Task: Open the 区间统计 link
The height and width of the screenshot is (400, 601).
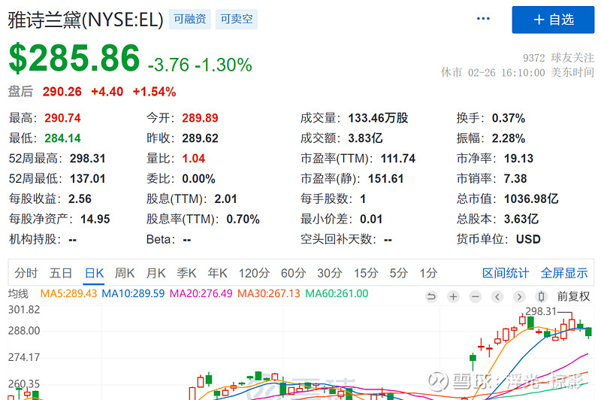Action: pyautogui.click(x=506, y=273)
